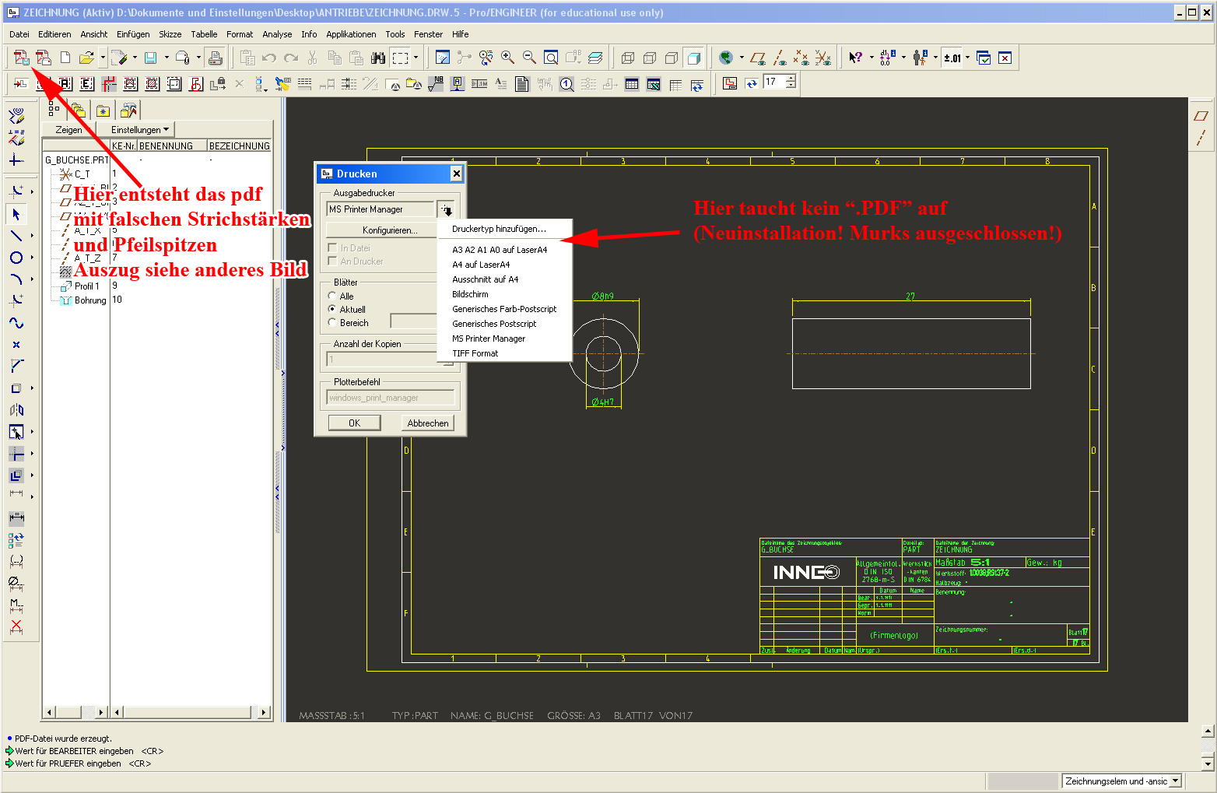Click the repaint screen icon
Screen dimensions: 1217x793
(443, 58)
